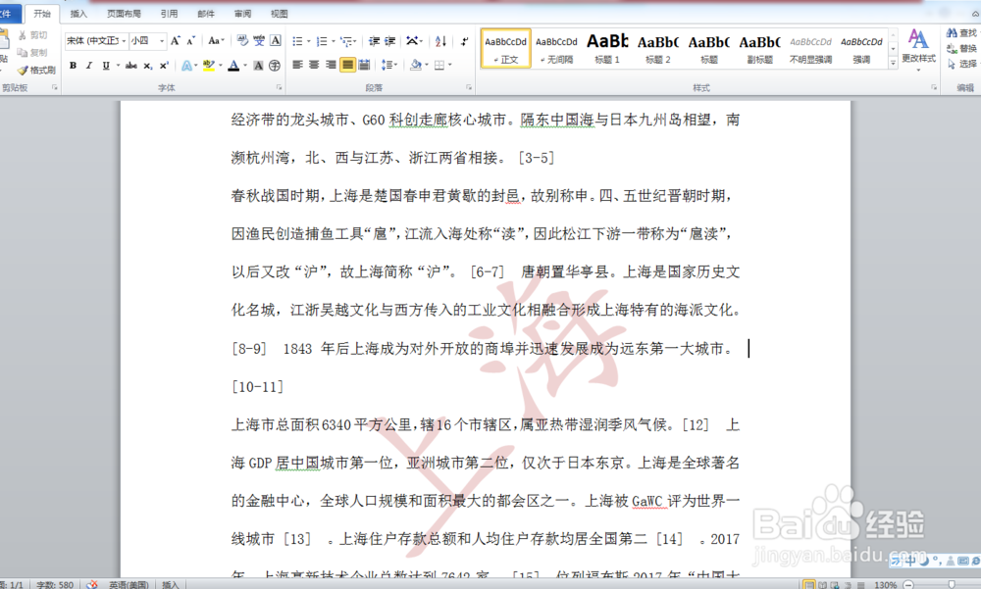Apply italic formatting with the I icon
981x589 pixels.
point(89,65)
